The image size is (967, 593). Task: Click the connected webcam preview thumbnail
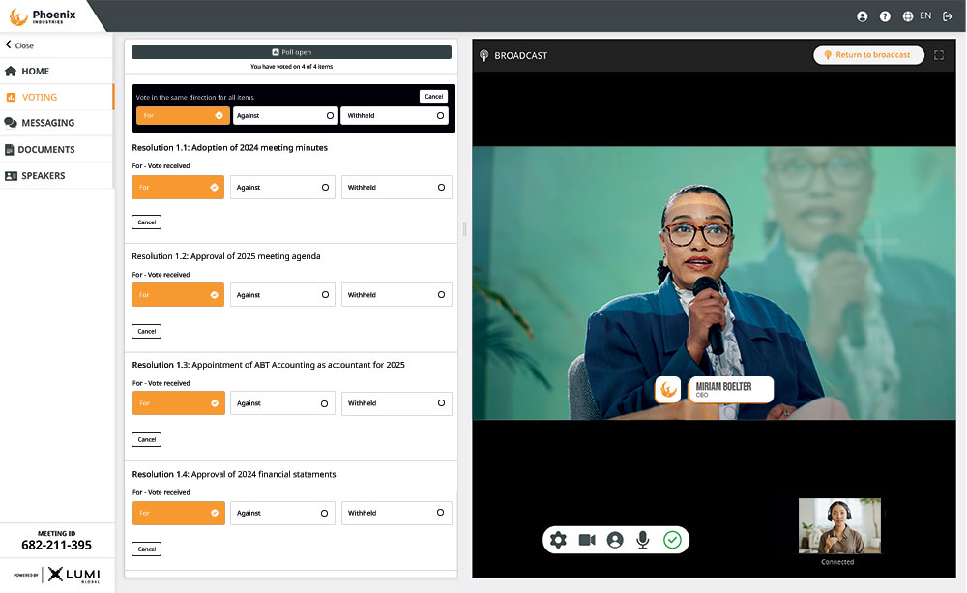coord(838,524)
